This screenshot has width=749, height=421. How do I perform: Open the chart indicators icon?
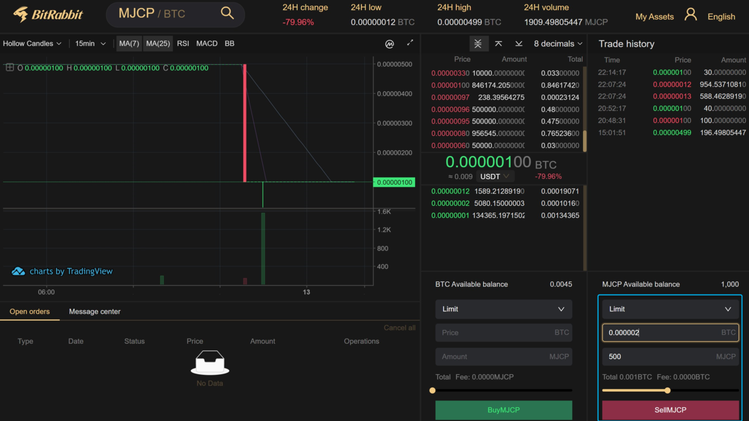389,44
